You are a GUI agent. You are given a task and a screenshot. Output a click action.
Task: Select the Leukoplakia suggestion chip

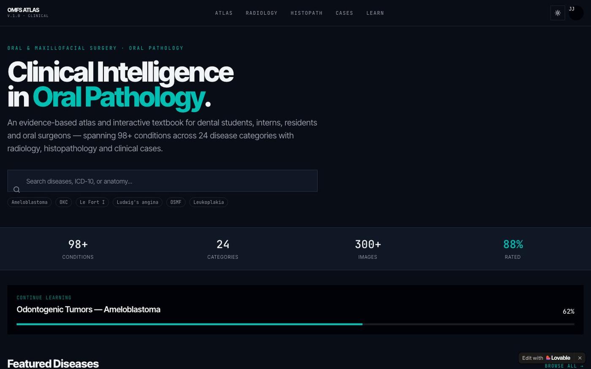point(209,202)
